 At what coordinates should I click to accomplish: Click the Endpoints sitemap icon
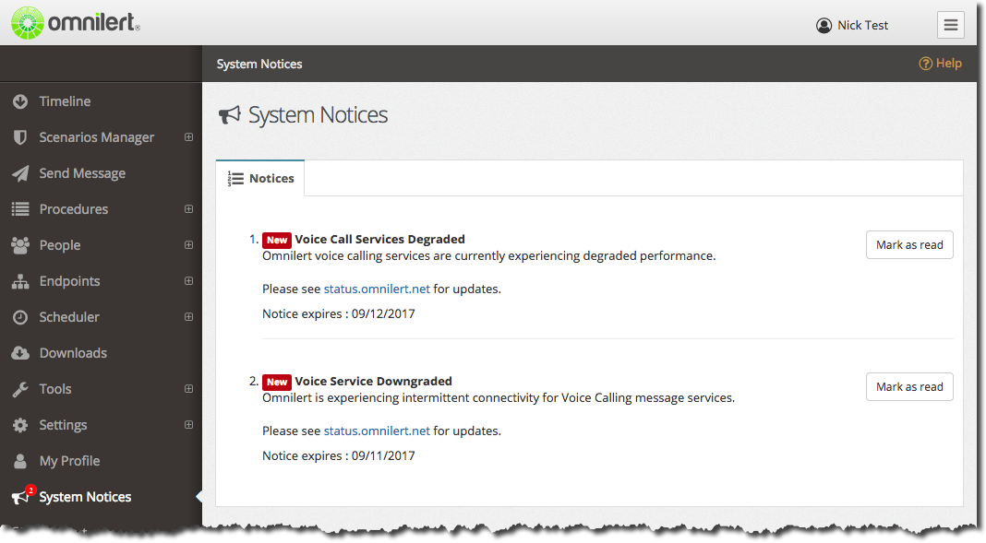pos(20,281)
